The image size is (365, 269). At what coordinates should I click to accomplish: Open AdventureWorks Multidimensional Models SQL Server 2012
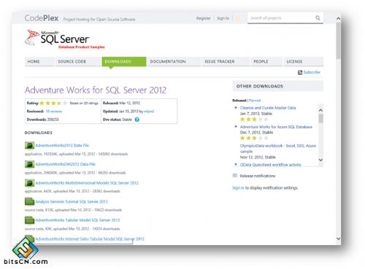pyautogui.click(x=87, y=183)
